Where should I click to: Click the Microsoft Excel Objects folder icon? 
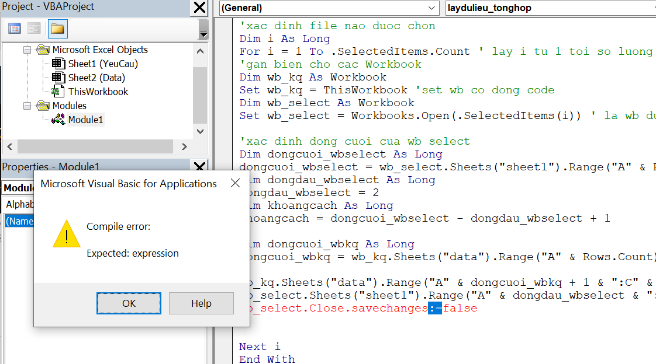(43, 50)
